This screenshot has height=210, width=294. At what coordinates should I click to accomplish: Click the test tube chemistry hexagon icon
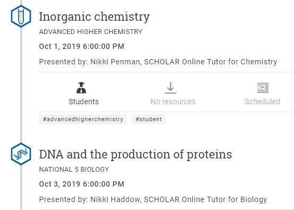21,16
